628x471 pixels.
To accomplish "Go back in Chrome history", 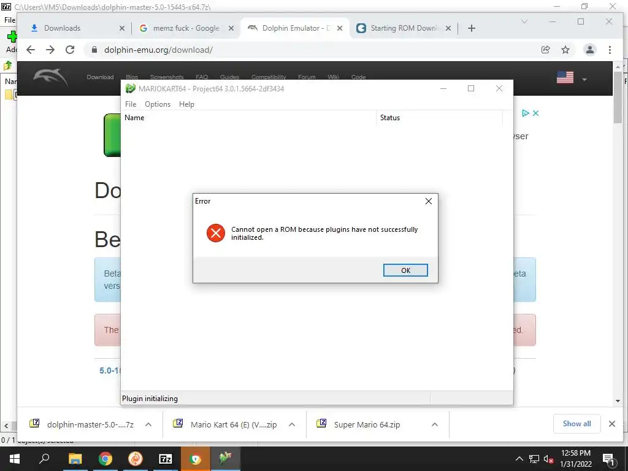I will 31,50.
